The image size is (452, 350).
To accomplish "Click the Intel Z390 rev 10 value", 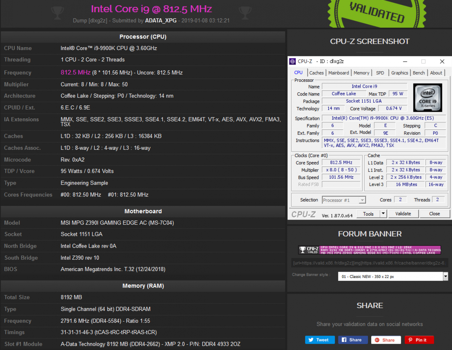I will coord(80,258).
